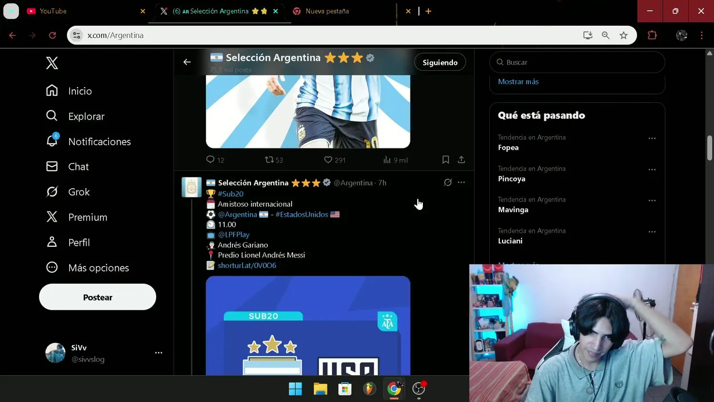Viewport: 714px width, 402px height.
Task: Open the tab search dropdown
Action: [11, 11]
